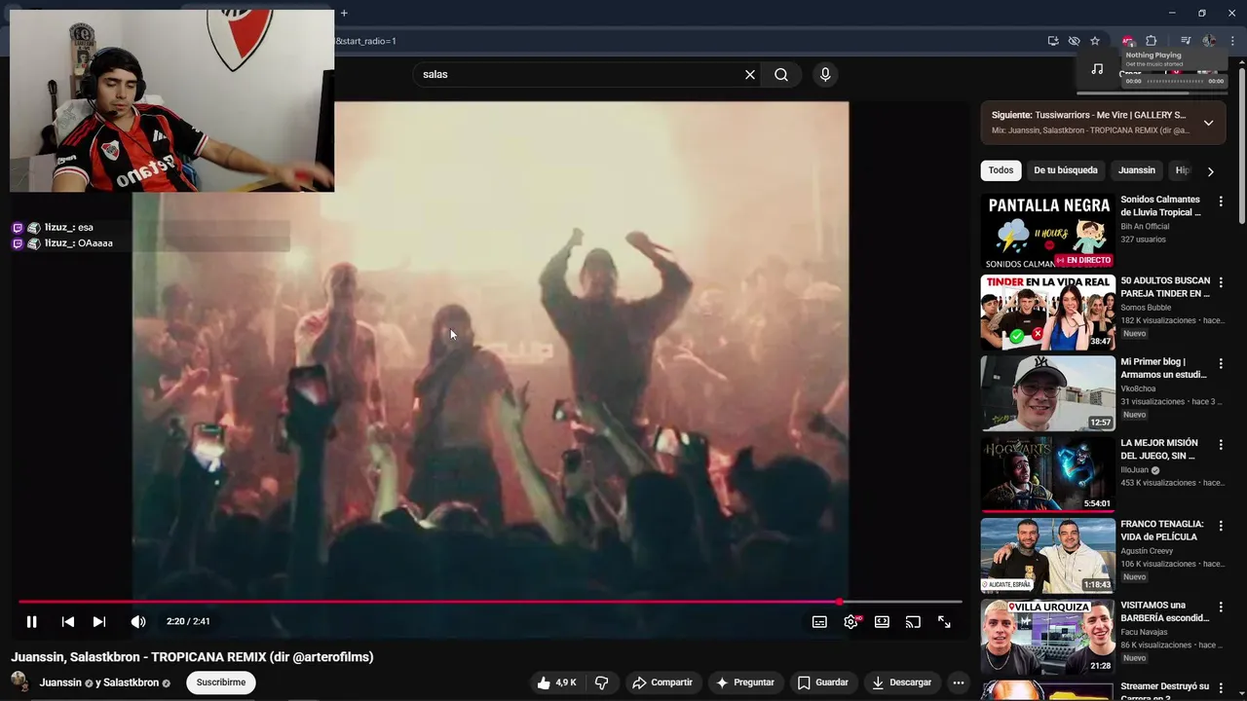Open the Hogwarts 5:54:01 video thumbnail

[1048, 474]
